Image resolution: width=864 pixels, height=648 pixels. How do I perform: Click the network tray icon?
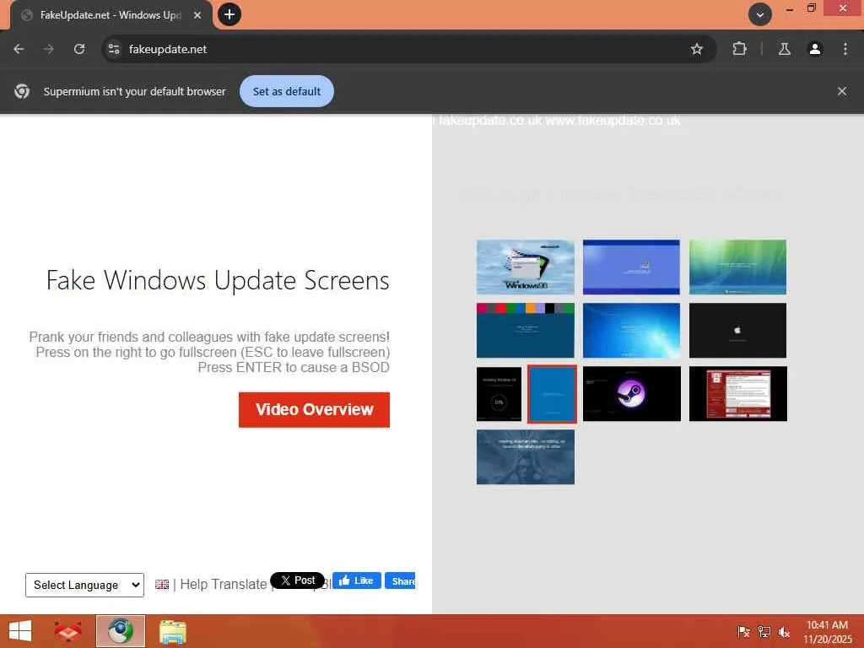tap(764, 631)
